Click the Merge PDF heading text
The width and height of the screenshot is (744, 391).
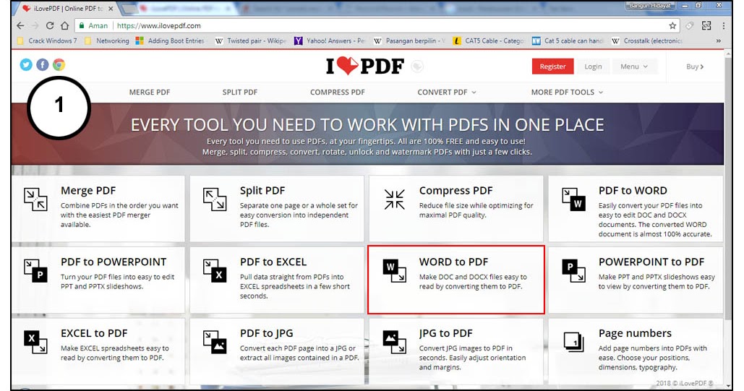click(x=88, y=190)
